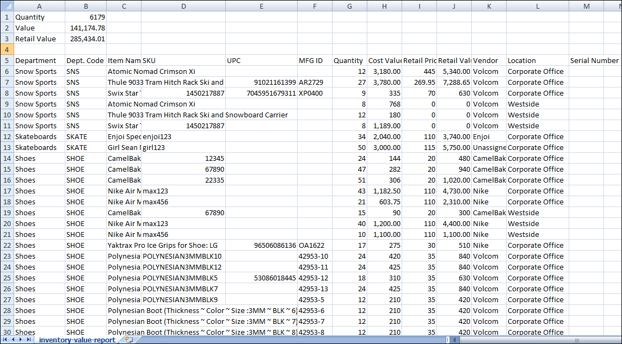The height and width of the screenshot is (344, 622).
Task: Click the tab split handle beside scrollbar
Action: pyautogui.click(x=447, y=340)
